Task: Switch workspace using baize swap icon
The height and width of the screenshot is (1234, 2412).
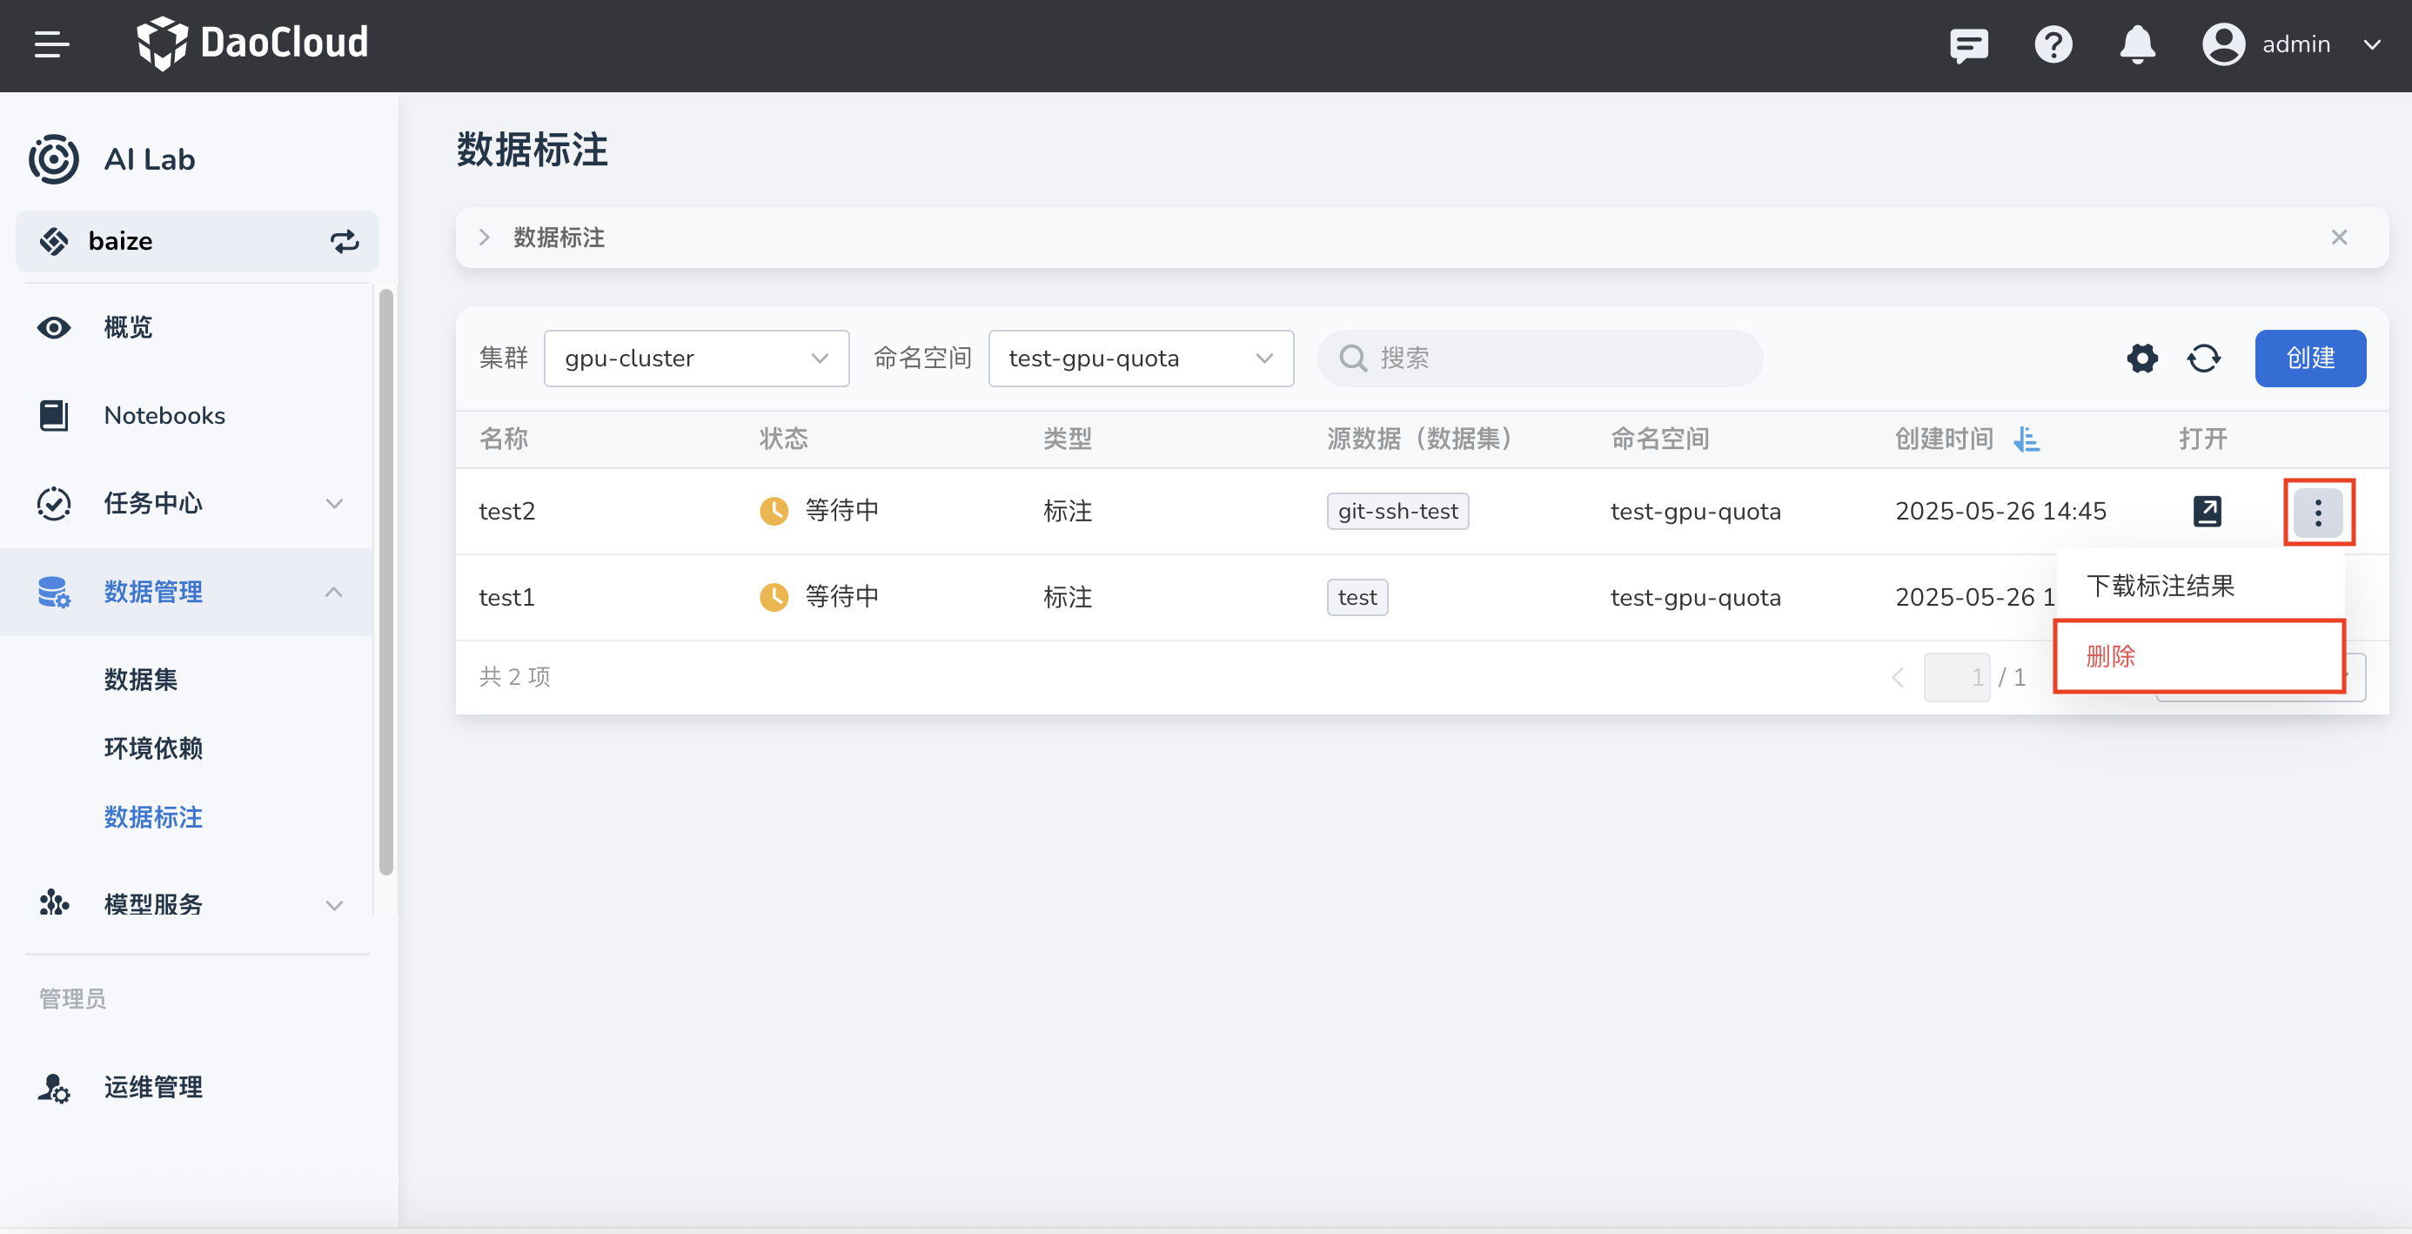Action: (x=344, y=242)
